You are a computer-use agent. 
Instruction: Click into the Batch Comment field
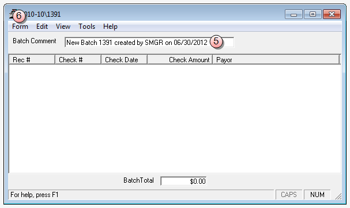pos(149,43)
